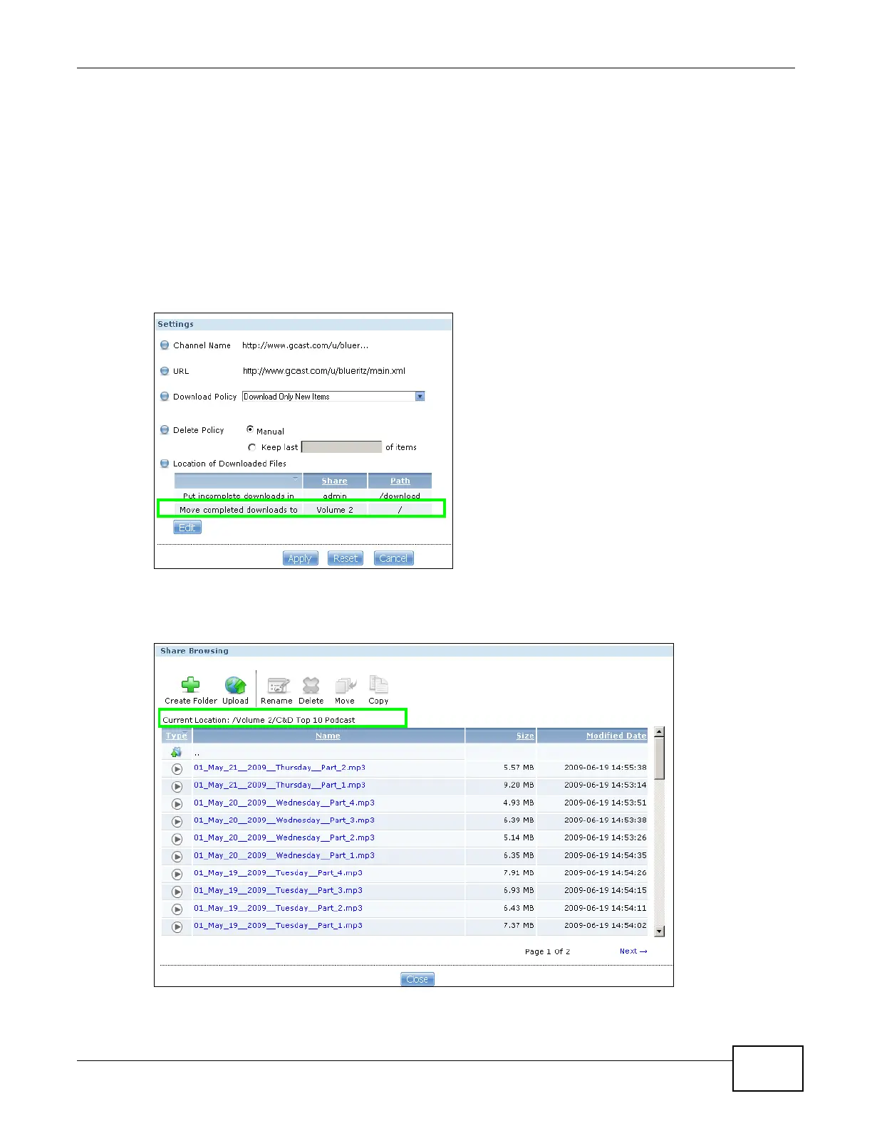Click the 'Move completed downloads to' row
Viewport: 872px width, 1128px height.
[303, 510]
